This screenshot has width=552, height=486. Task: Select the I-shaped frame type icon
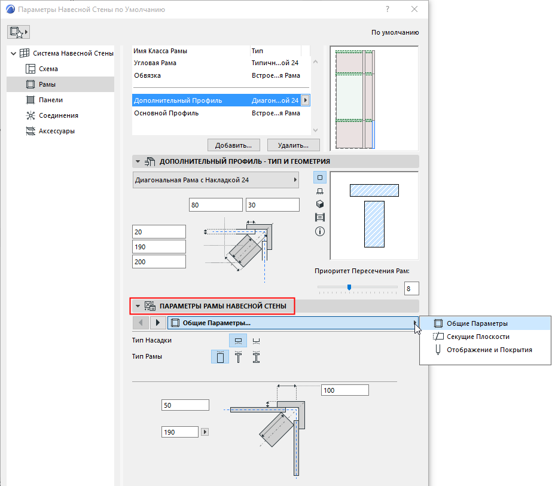pos(255,356)
